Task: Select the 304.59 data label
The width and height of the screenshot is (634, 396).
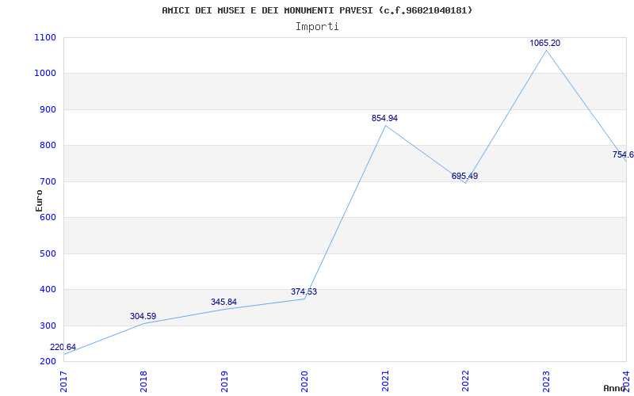Action: (143, 316)
